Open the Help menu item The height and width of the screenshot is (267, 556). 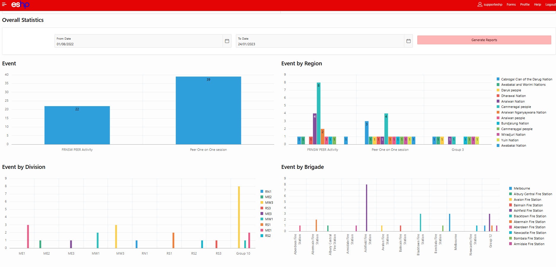coord(537,4)
